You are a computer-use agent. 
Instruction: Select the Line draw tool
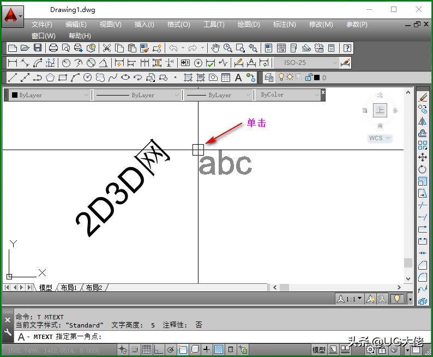13,78
